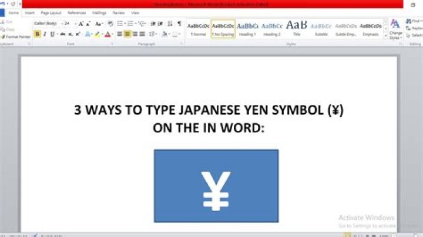This screenshot has height=237, width=423.
Task: Open the Insert ribbon tab
Action: (29, 12)
